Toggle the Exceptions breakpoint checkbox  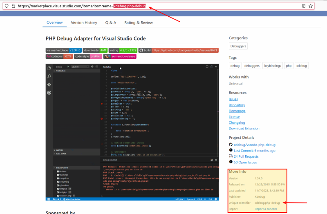pos(58,178)
